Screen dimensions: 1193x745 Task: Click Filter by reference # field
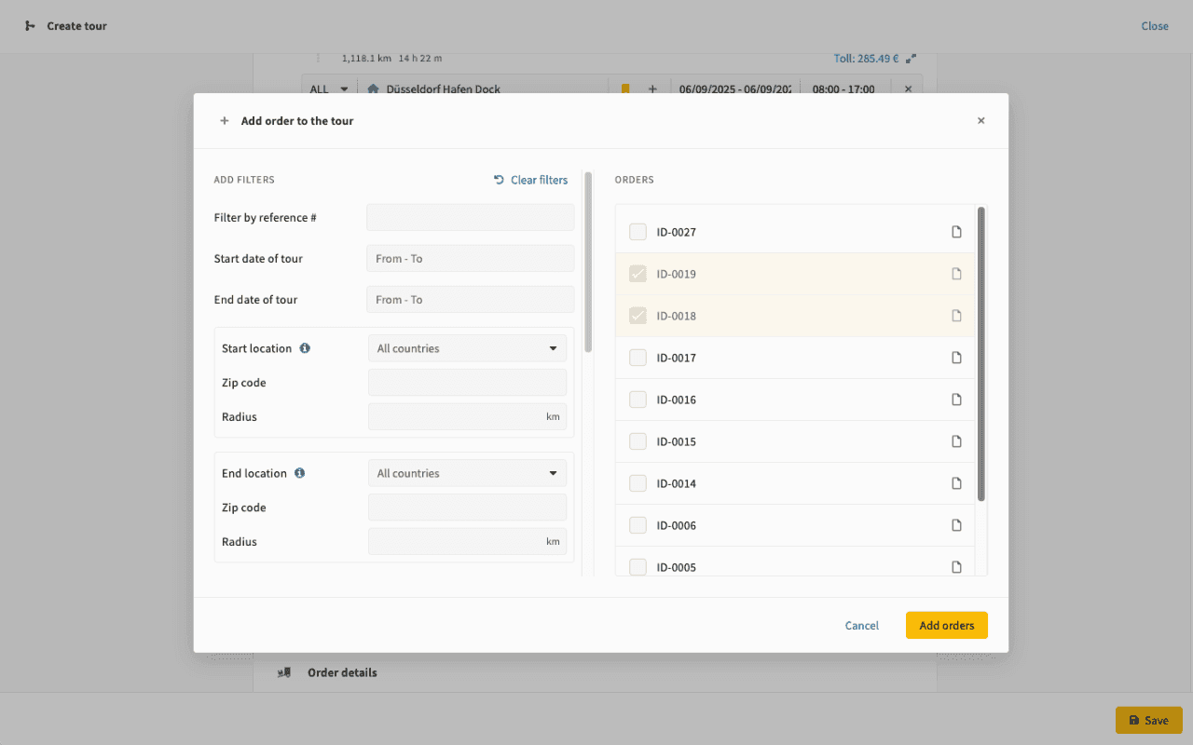470,218
